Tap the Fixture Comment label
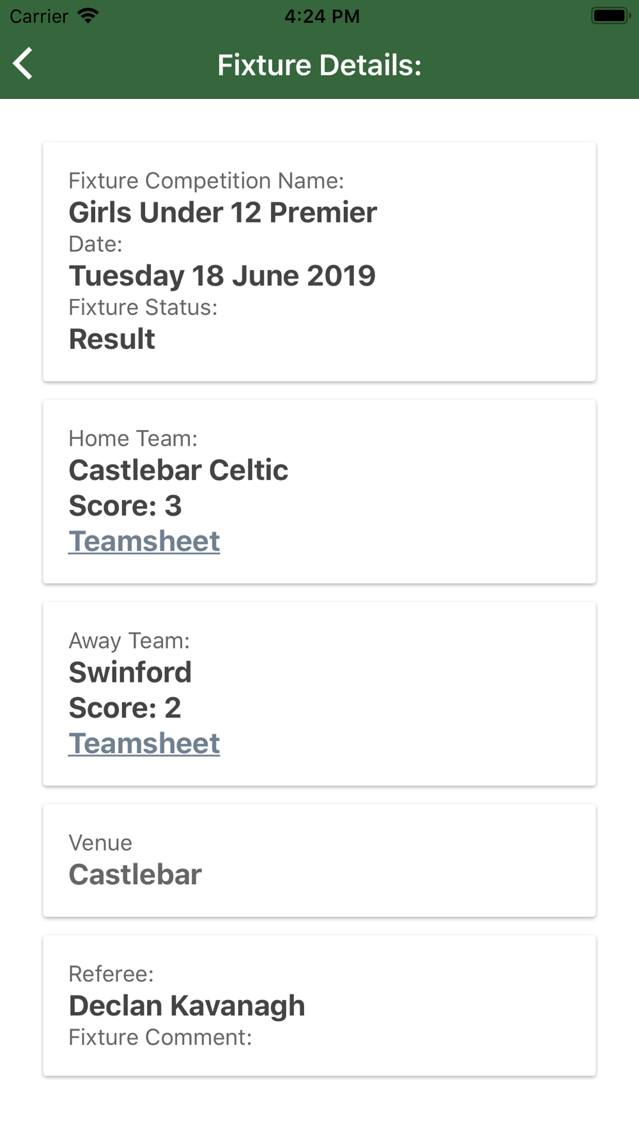 point(160,1038)
